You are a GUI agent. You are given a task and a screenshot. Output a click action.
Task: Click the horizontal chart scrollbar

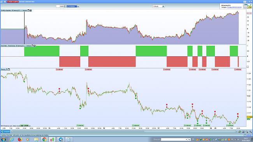[124, 132]
